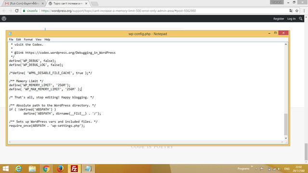Open volume speaker tray icon
Image resolution: width=308 pixels, height=173 pixels.
point(279,169)
